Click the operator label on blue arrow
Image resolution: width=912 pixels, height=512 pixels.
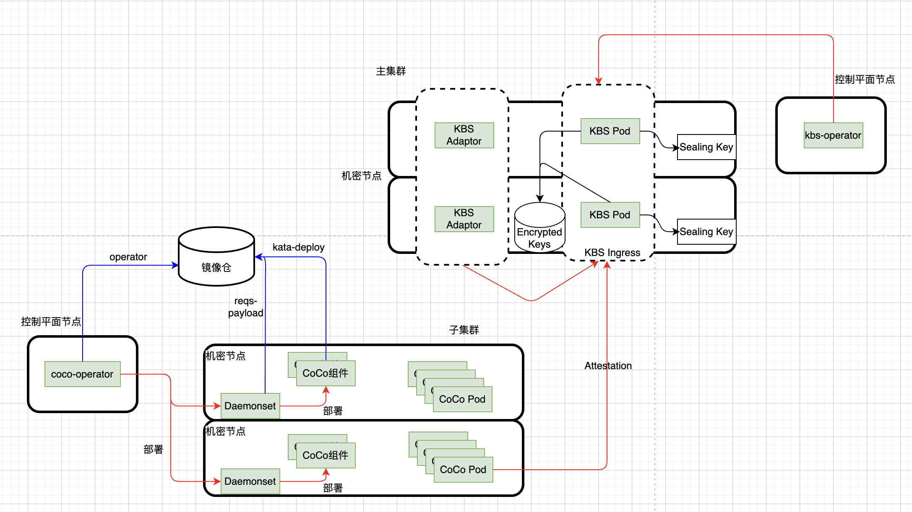tap(128, 257)
